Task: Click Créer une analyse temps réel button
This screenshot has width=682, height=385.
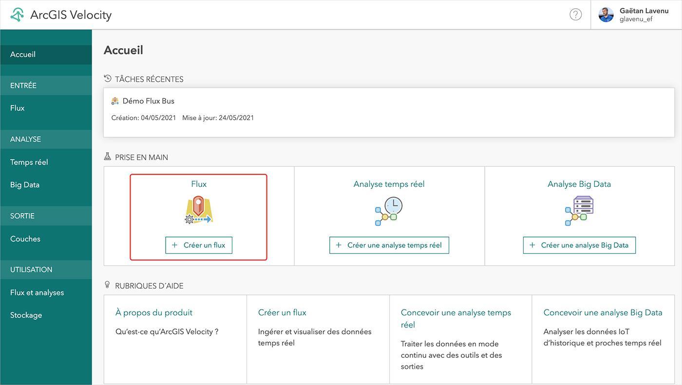Action: (389, 245)
